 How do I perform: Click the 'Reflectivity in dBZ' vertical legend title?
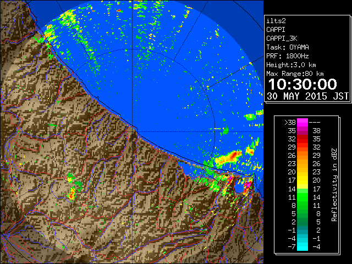click(x=334, y=185)
